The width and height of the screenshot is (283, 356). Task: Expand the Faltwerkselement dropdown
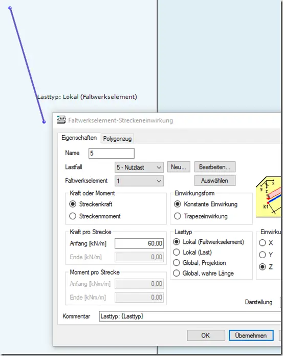(x=139, y=181)
